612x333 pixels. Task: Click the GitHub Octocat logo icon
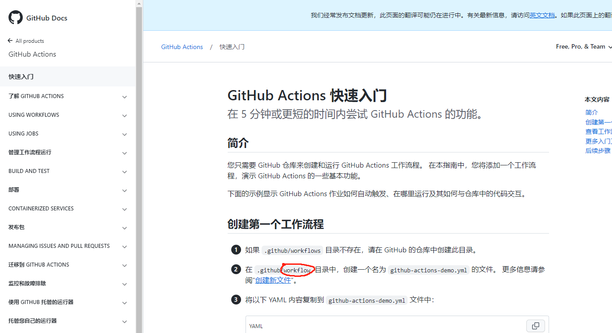[x=15, y=18]
